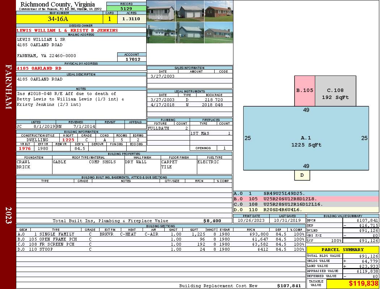Select the A.0 1 SINGLE FAMILY section row

click(x=161, y=234)
